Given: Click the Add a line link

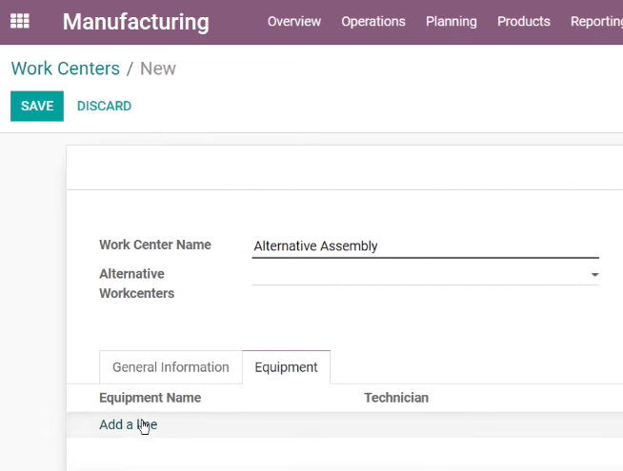Looking at the screenshot, I should coord(128,424).
